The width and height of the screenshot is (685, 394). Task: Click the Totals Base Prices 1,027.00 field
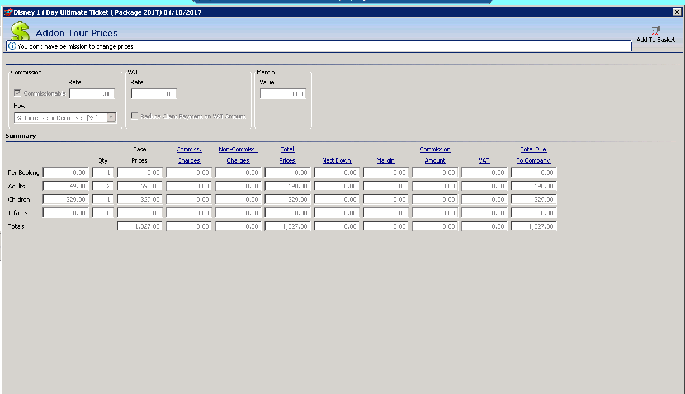coord(140,226)
